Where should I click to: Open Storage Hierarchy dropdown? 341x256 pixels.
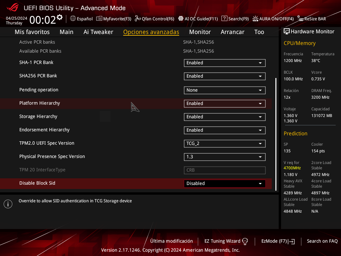click(x=225, y=117)
